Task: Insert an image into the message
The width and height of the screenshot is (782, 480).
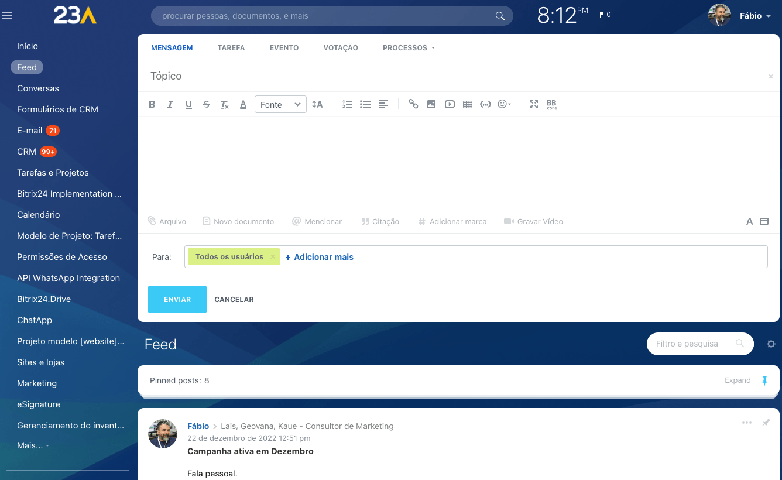Action: [x=431, y=104]
